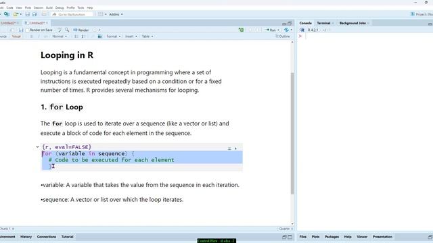Save current document from main toolbar

pos(27,14)
